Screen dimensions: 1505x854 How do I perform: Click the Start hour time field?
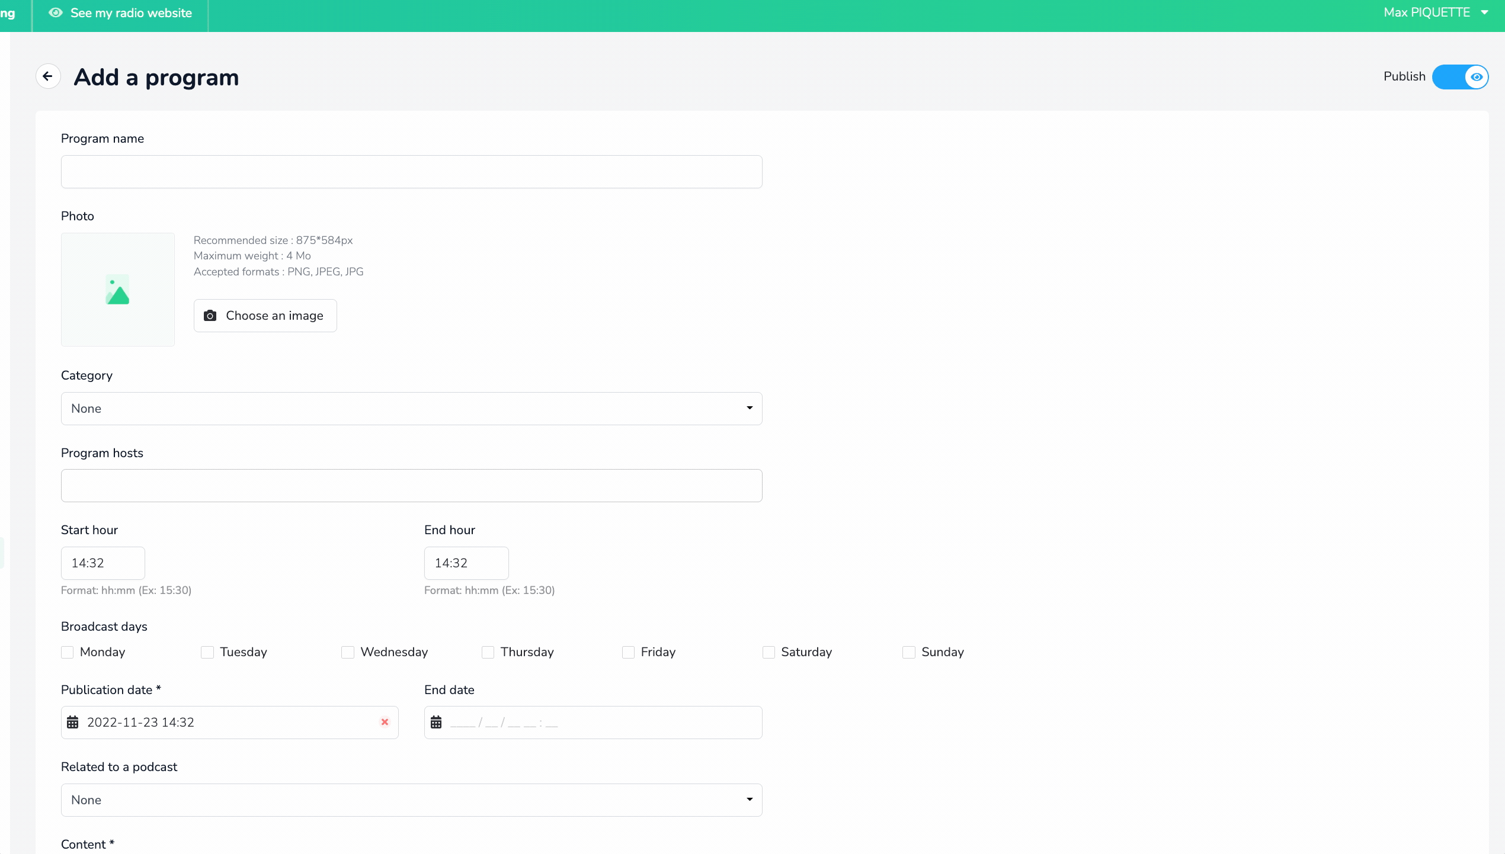click(103, 563)
